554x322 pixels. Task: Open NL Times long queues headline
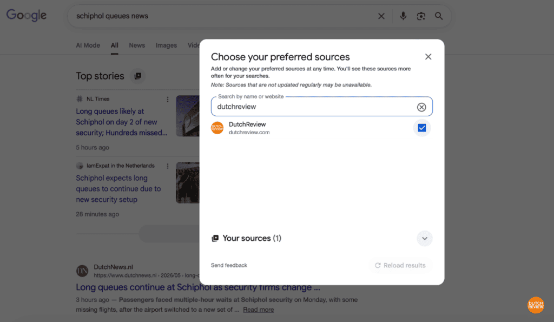point(122,122)
